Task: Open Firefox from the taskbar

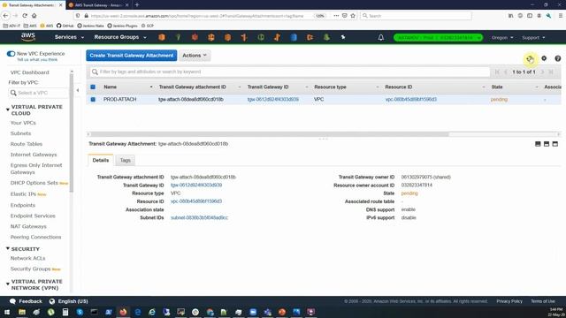Action: (x=123, y=312)
